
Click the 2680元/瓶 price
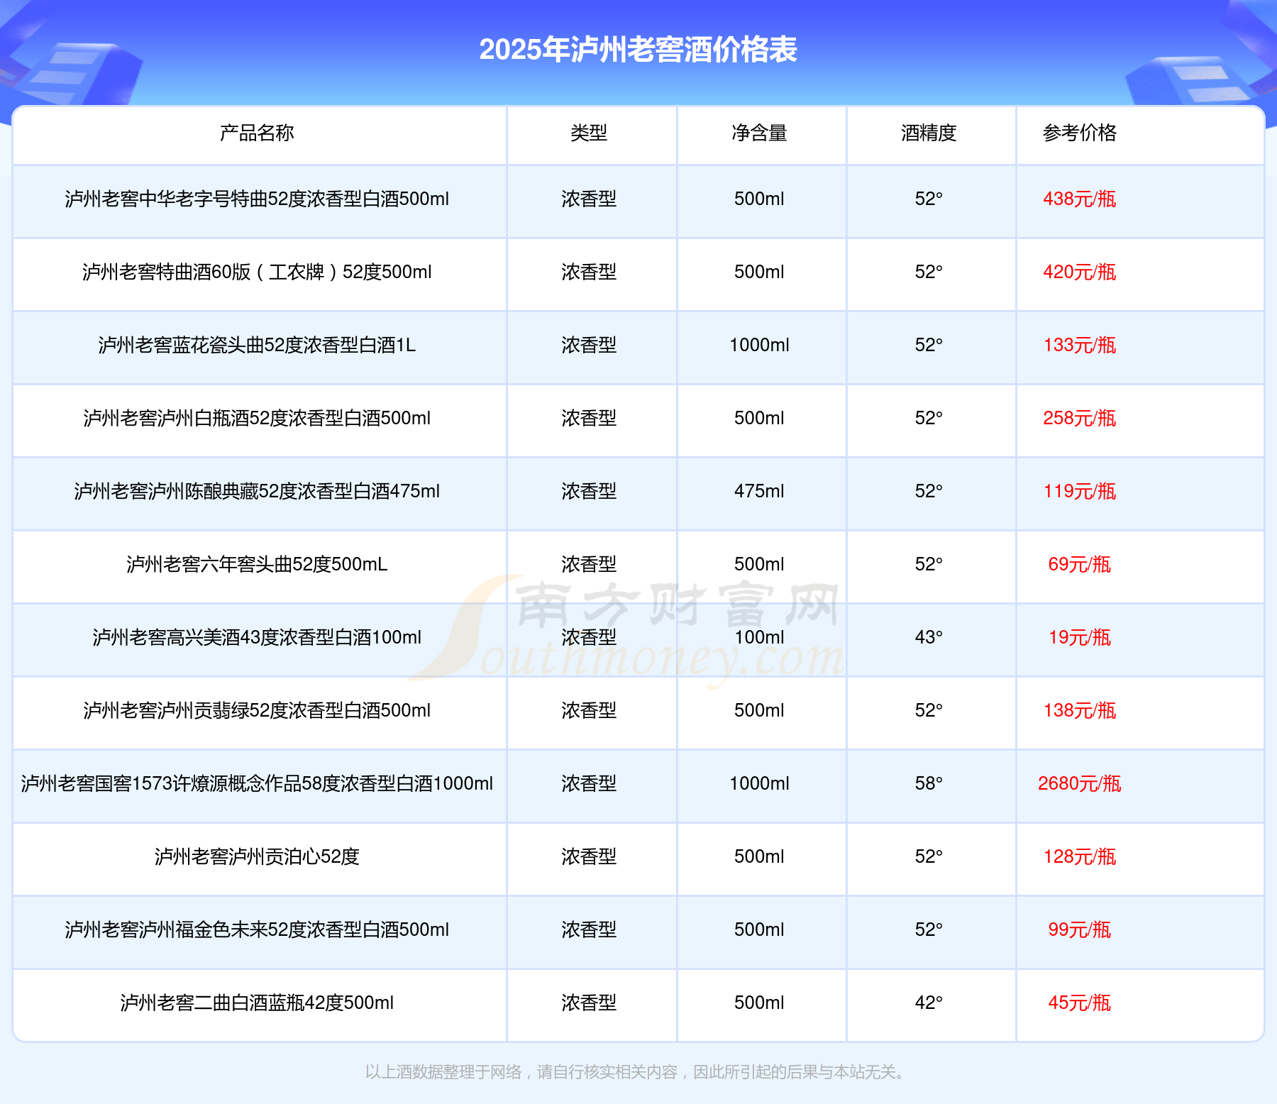(x=1080, y=783)
